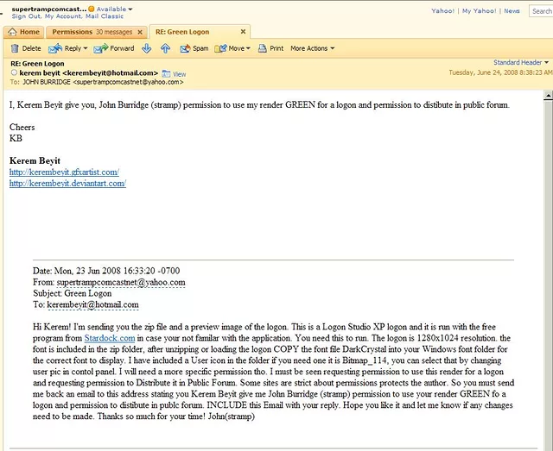Click the Sign Out link
This screenshot has width=553, height=451.
[28, 16]
